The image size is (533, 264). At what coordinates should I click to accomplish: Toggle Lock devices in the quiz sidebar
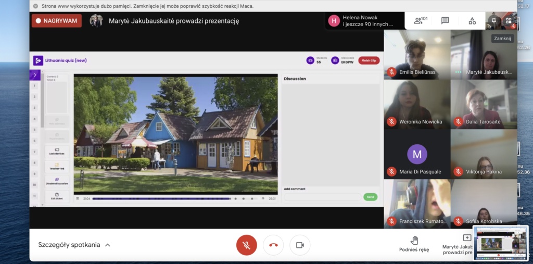click(x=57, y=152)
